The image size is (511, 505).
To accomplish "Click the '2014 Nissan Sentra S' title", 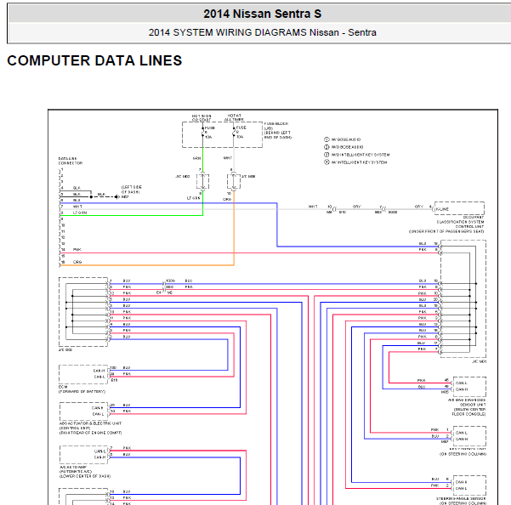I will 263,14.
